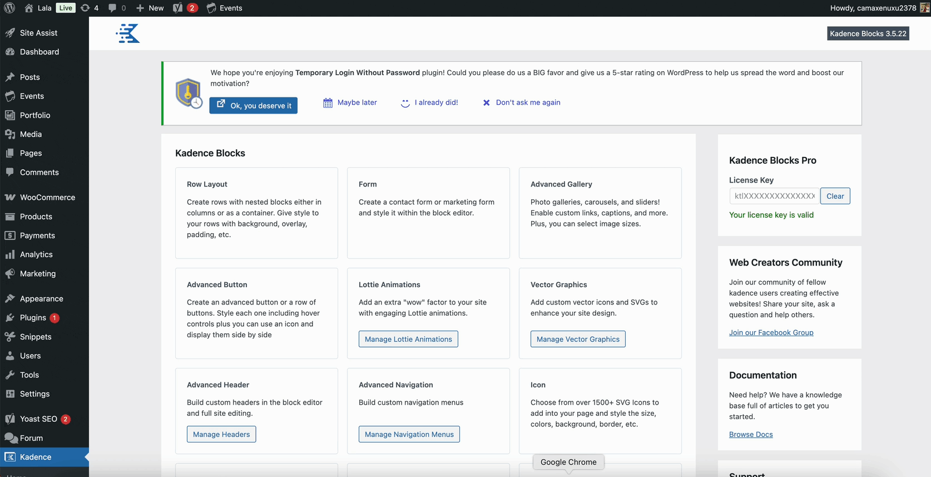
Task: Follow the Browse Docs link
Action: tap(751, 435)
